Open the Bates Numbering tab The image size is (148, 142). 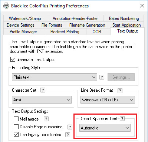(124, 18)
